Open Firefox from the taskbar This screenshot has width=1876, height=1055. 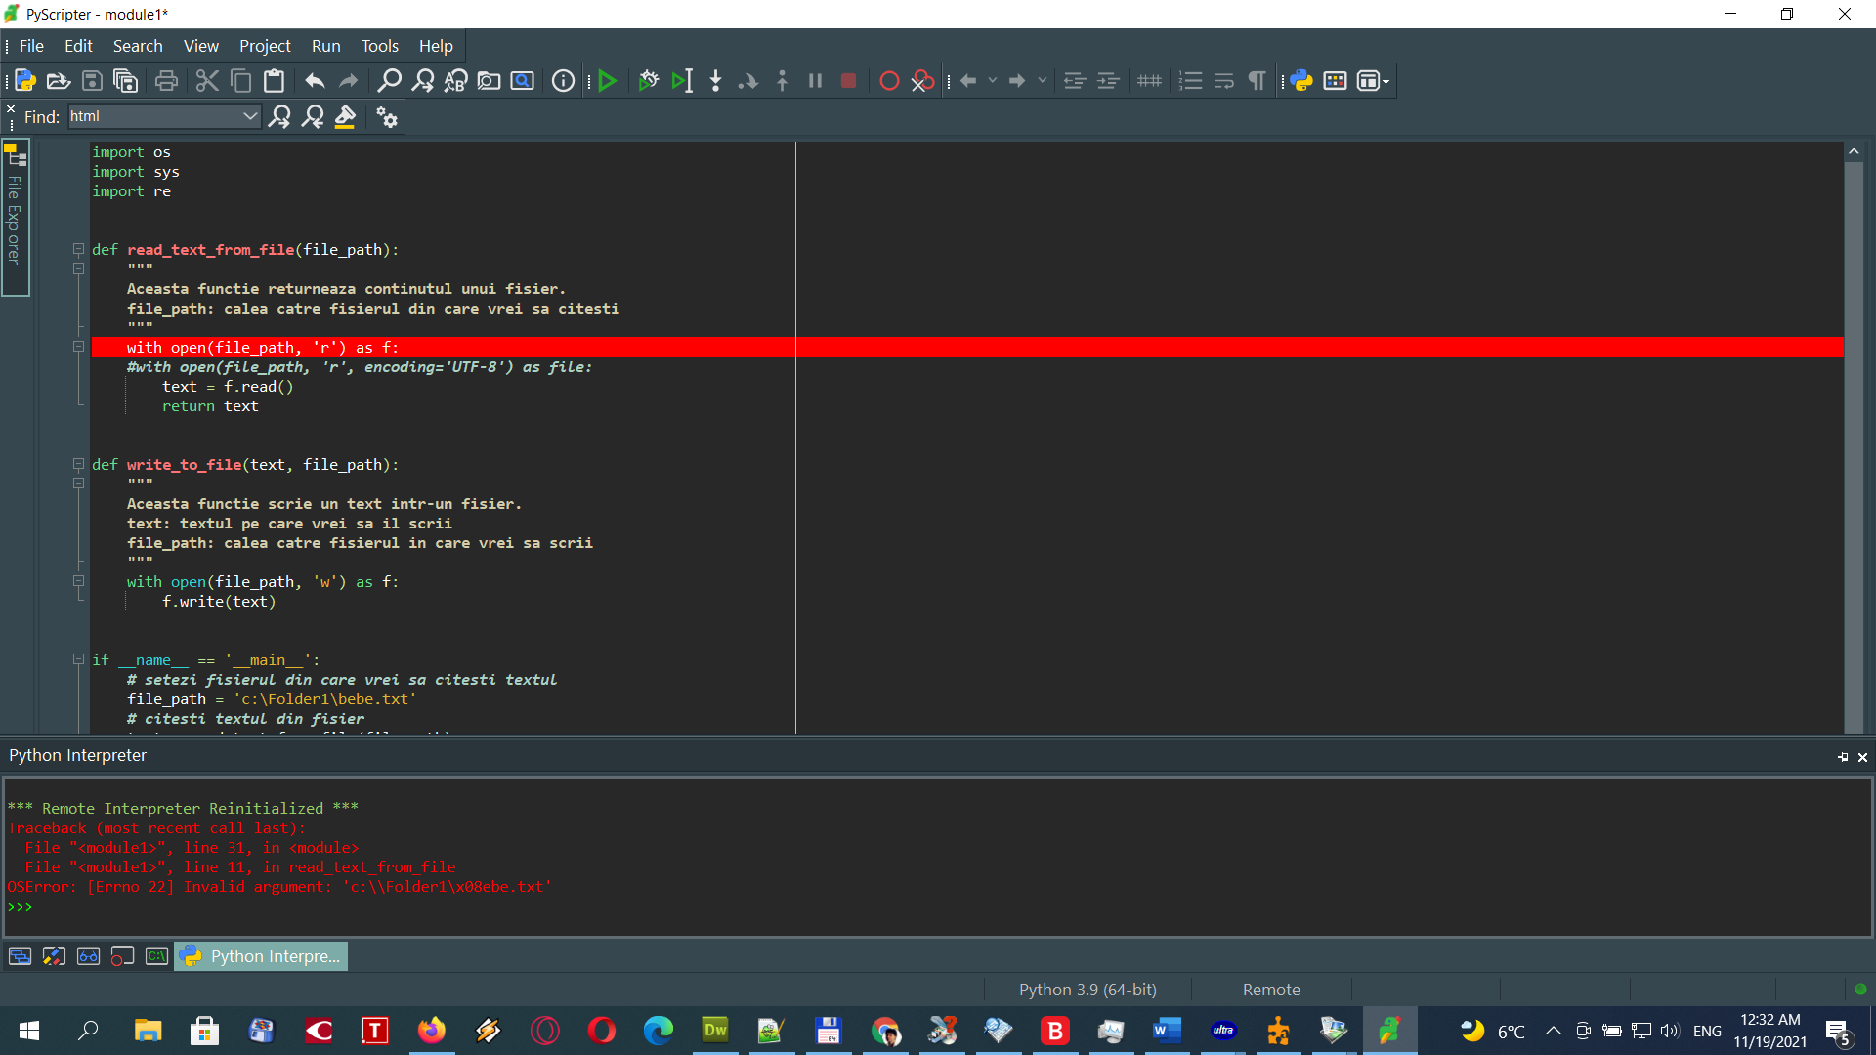coord(431,1031)
